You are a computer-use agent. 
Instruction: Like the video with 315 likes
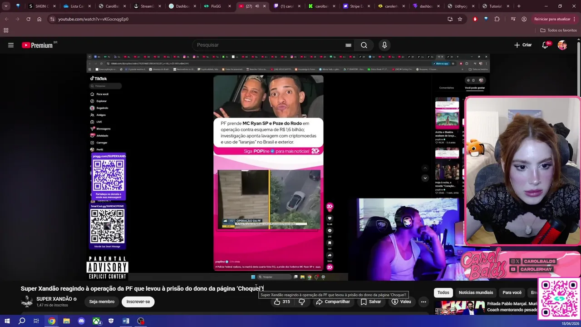(x=282, y=302)
